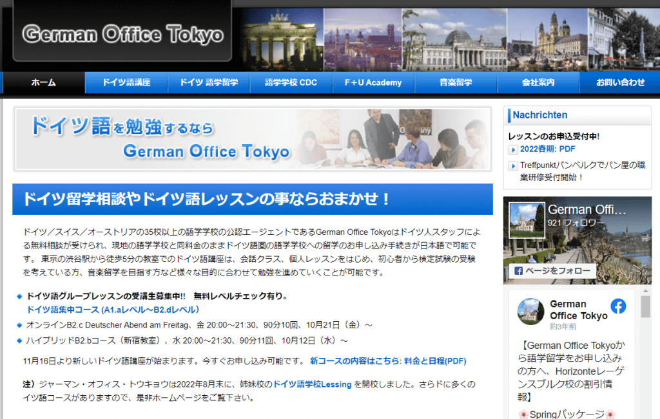Click ハイブリッドB2.bコース（新宿教室） line
The width and height of the screenshot is (660, 419).
187,340
